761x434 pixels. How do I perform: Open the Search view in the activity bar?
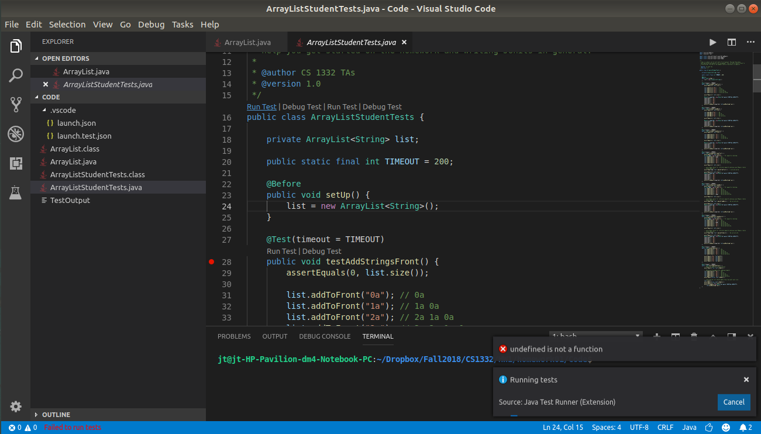click(16, 75)
